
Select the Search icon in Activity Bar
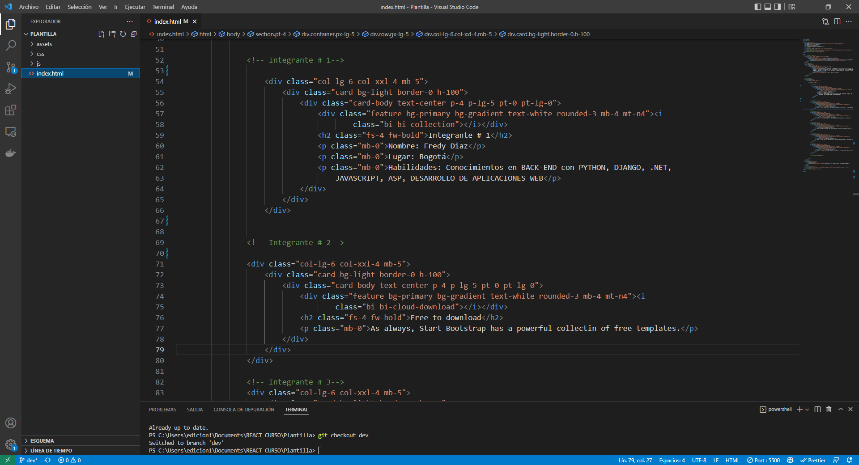pyautogui.click(x=11, y=45)
